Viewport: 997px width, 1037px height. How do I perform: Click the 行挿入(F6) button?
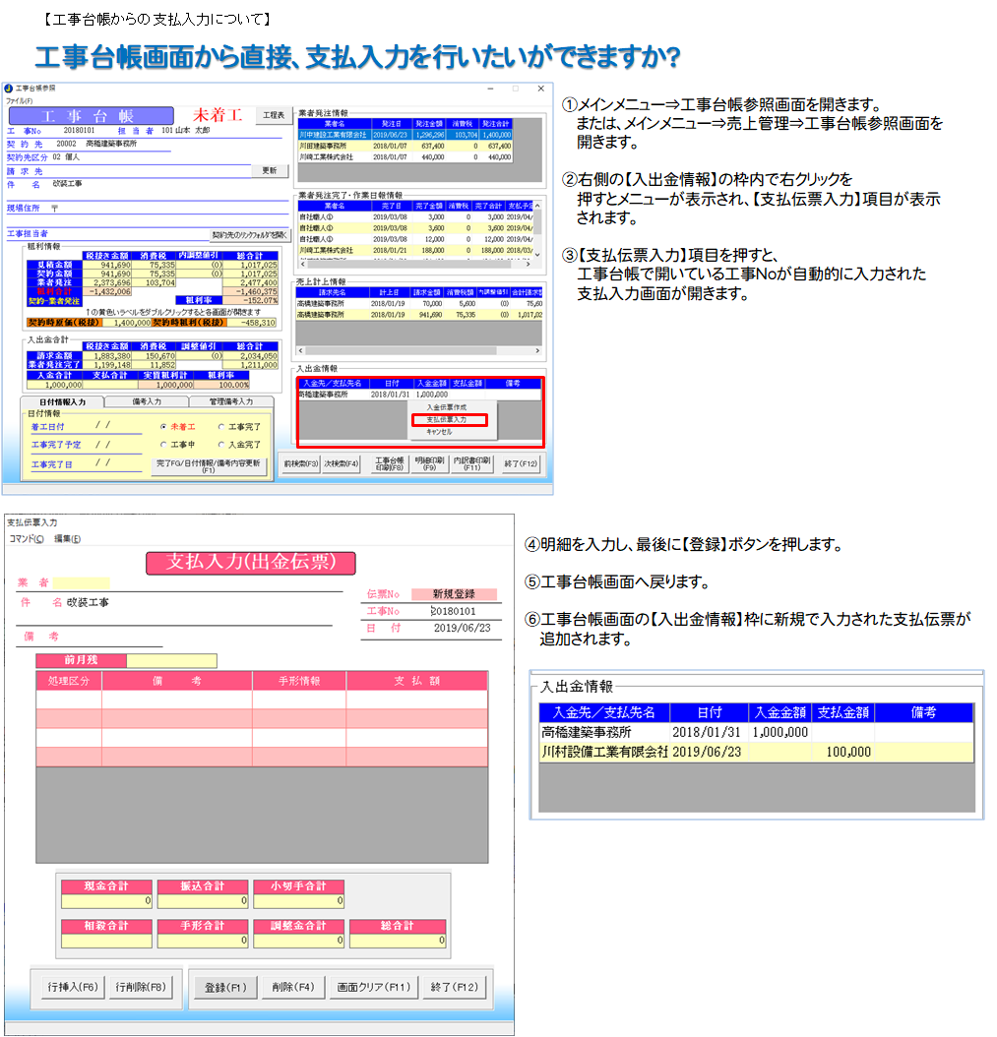[x=73, y=987]
